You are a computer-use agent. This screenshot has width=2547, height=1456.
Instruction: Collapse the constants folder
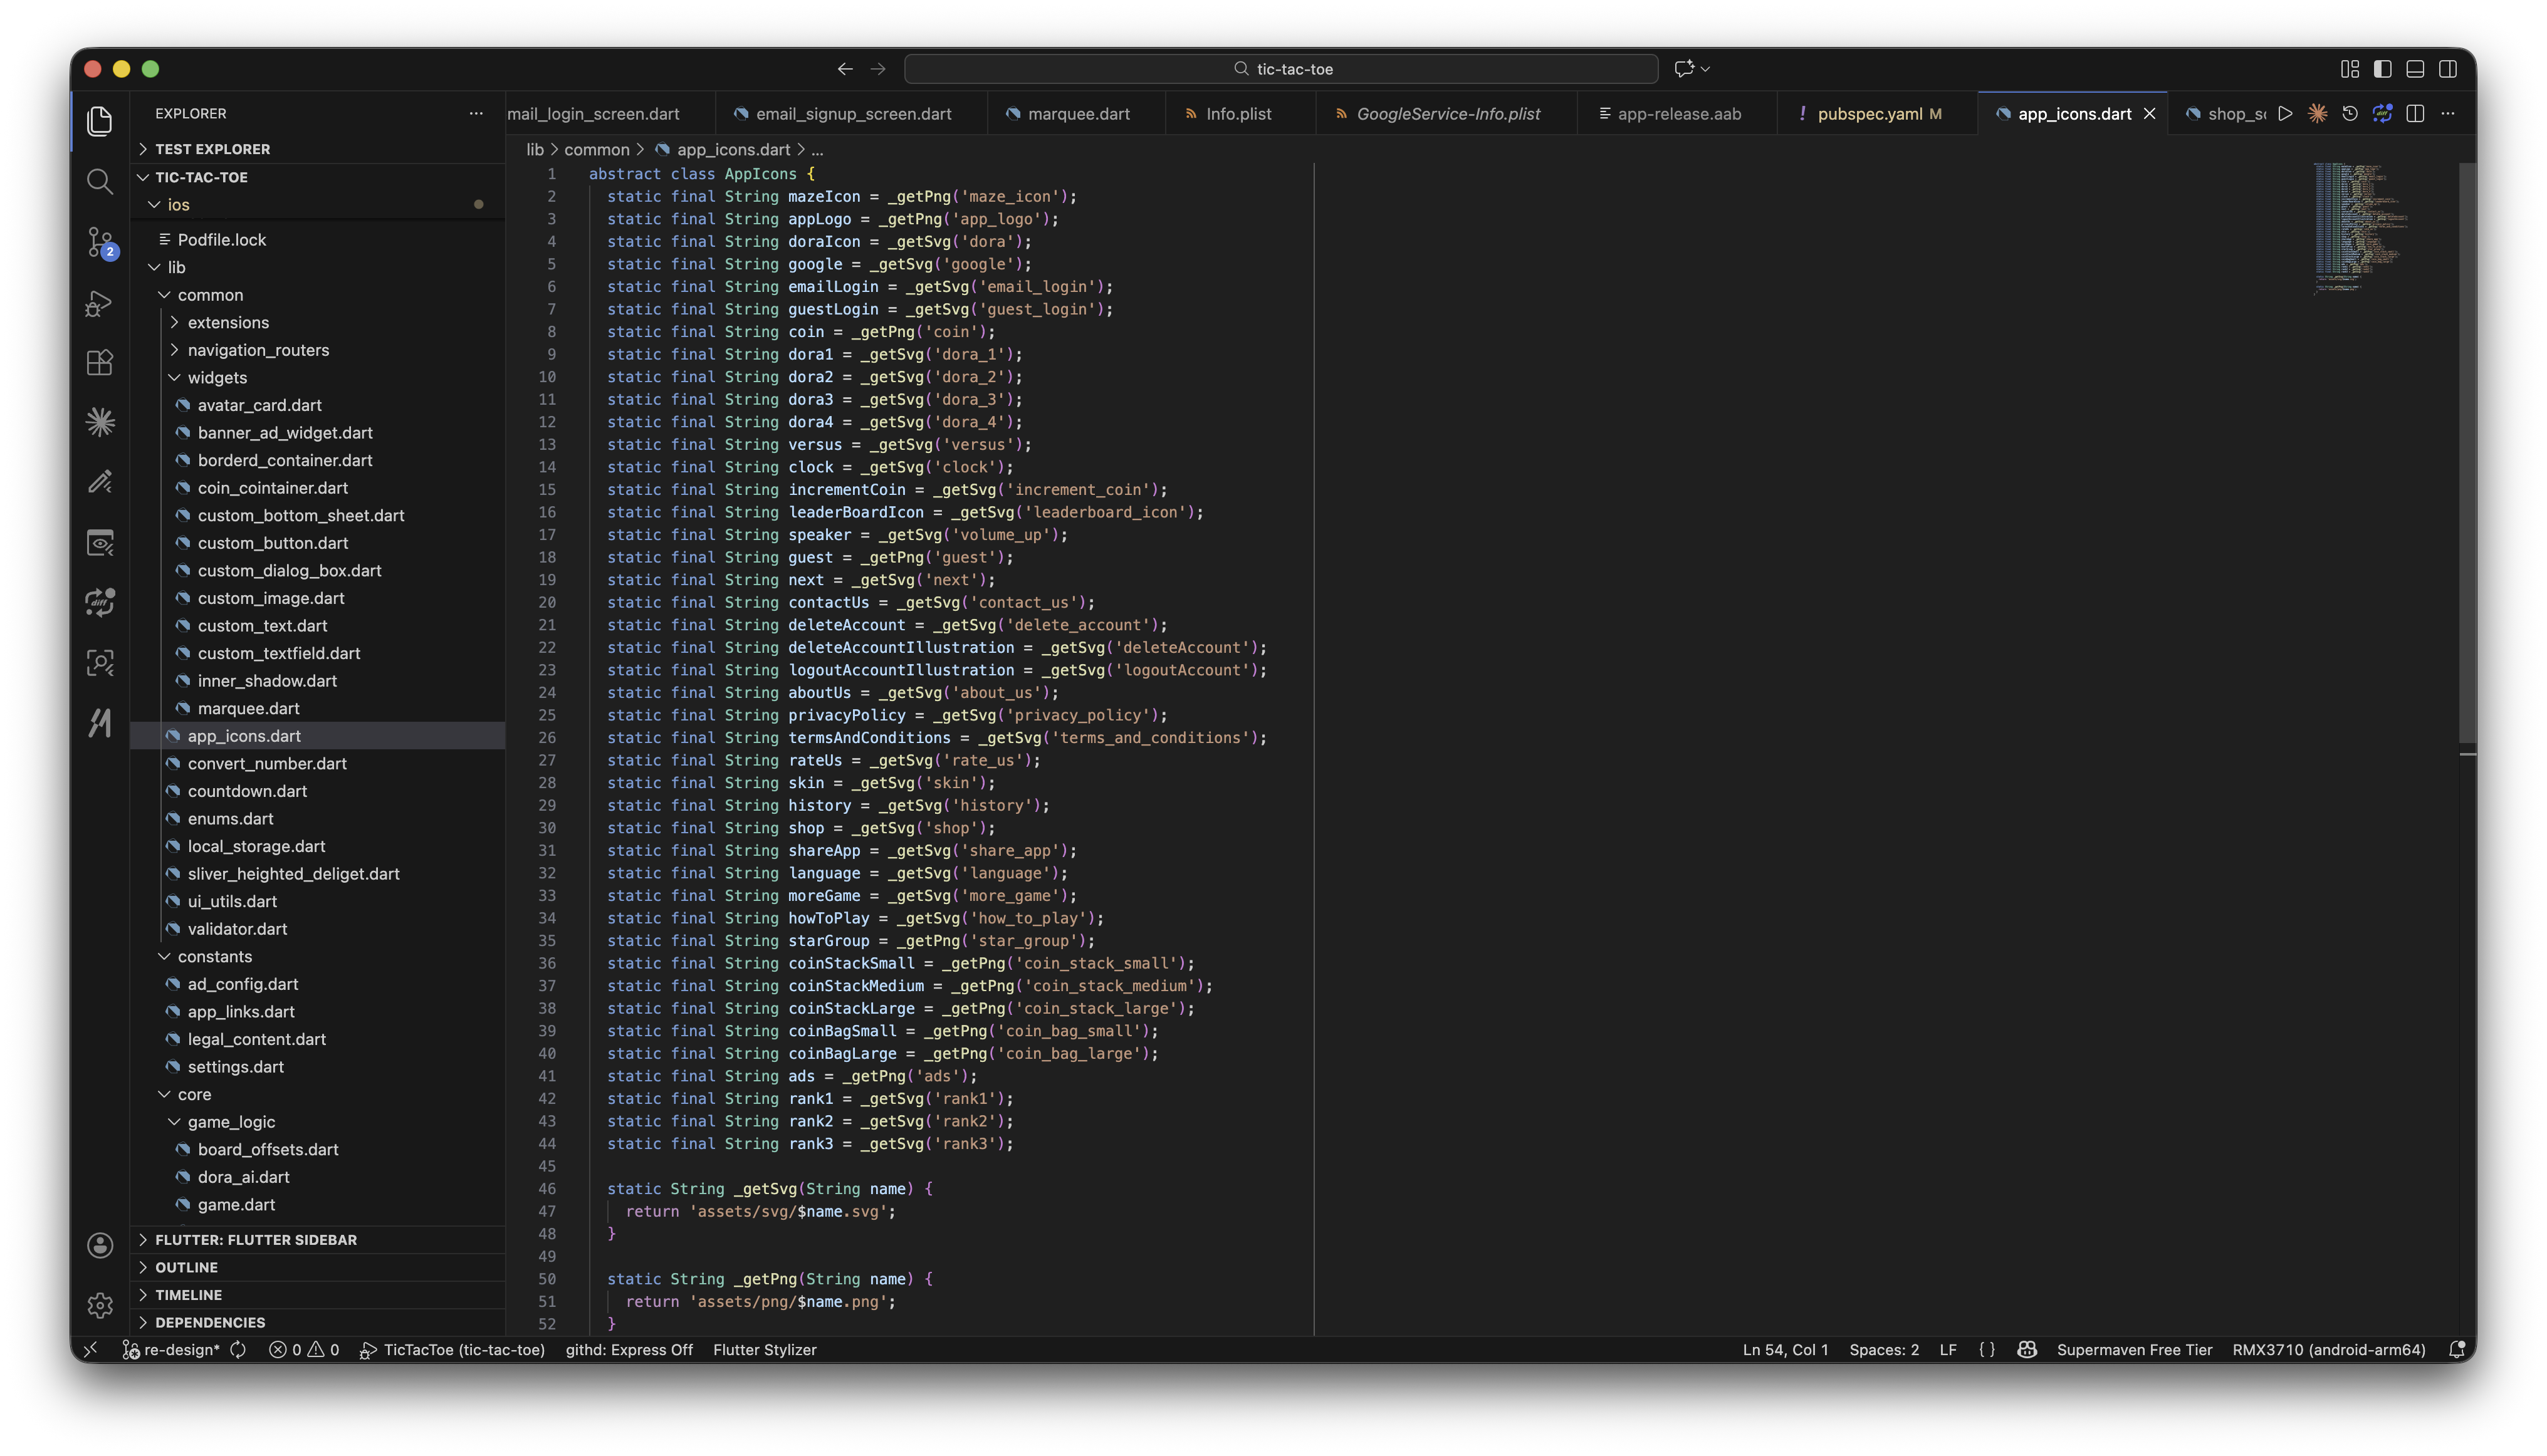(x=318, y=957)
